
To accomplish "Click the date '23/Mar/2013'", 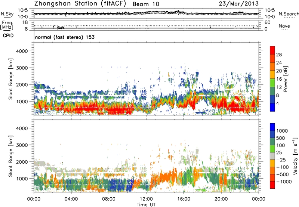I will pyautogui.click(x=239, y=4).
